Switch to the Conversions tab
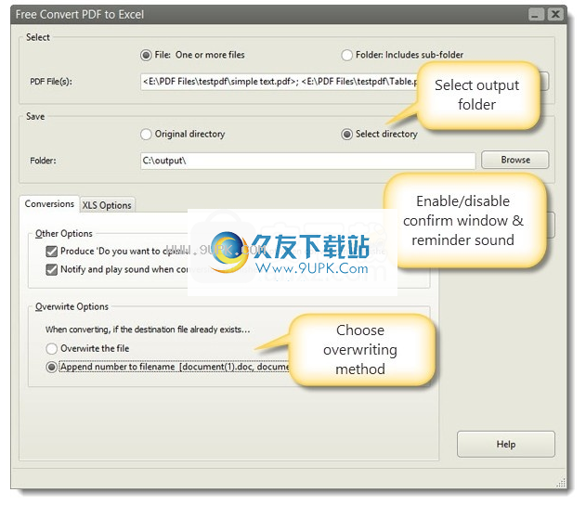This screenshot has width=586, height=505. pyautogui.click(x=49, y=204)
